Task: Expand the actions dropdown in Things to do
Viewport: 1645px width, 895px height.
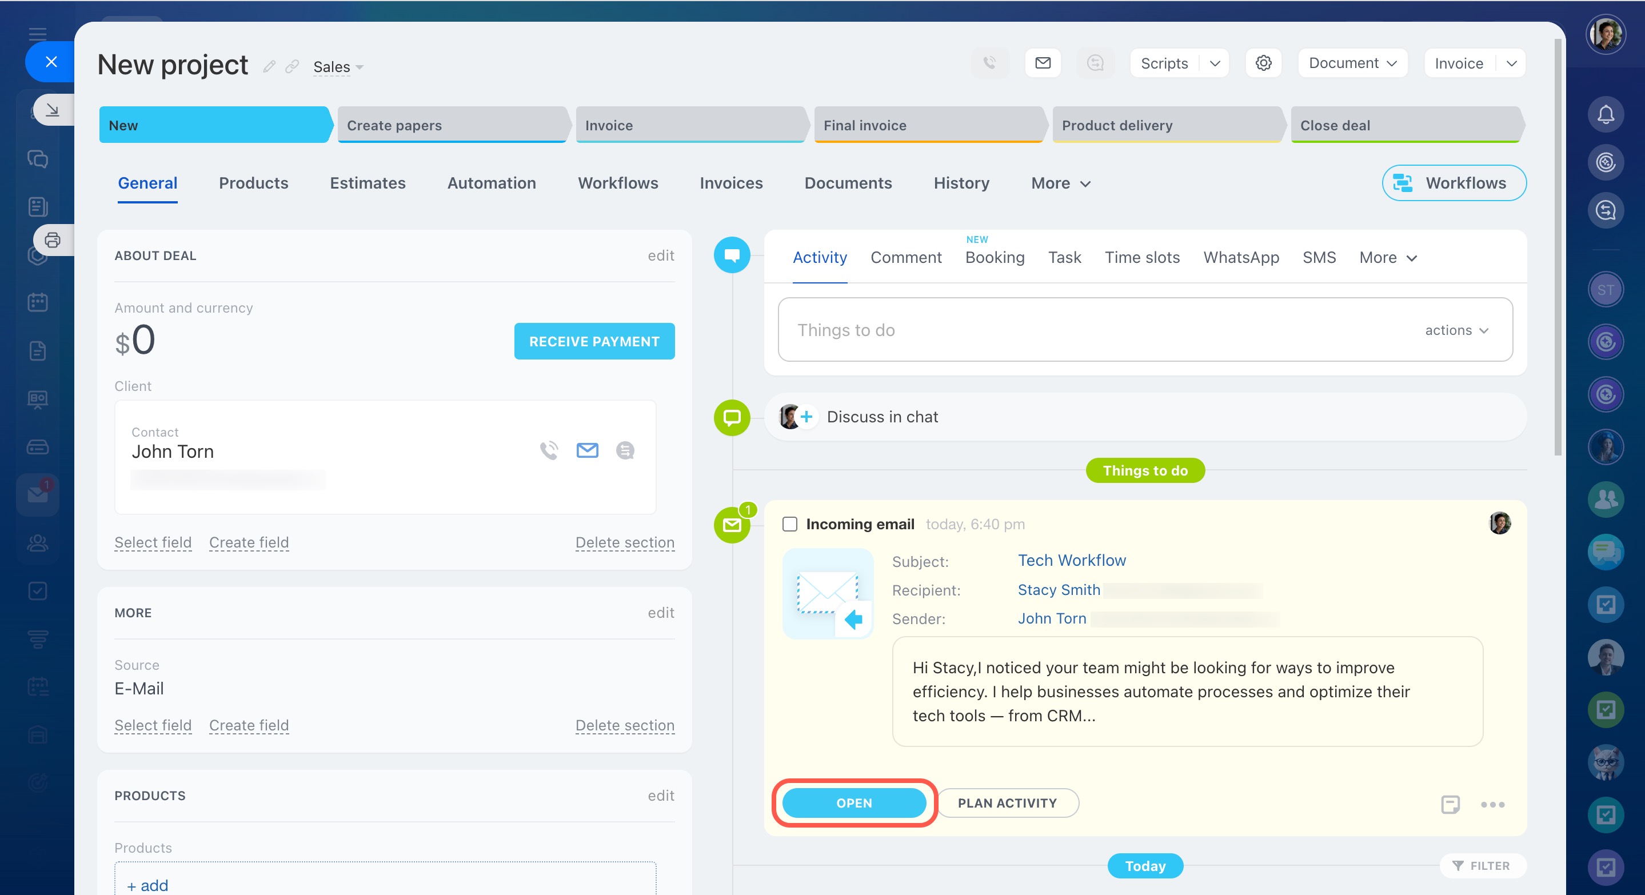Action: pyautogui.click(x=1456, y=330)
